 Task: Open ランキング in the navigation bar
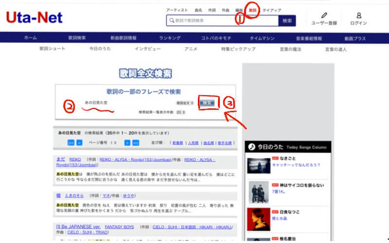[x=170, y=38]
